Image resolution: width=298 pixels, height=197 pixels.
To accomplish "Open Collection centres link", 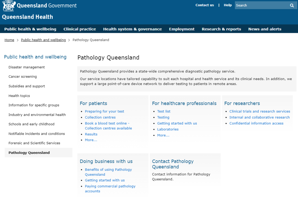I will click(100, 117).
